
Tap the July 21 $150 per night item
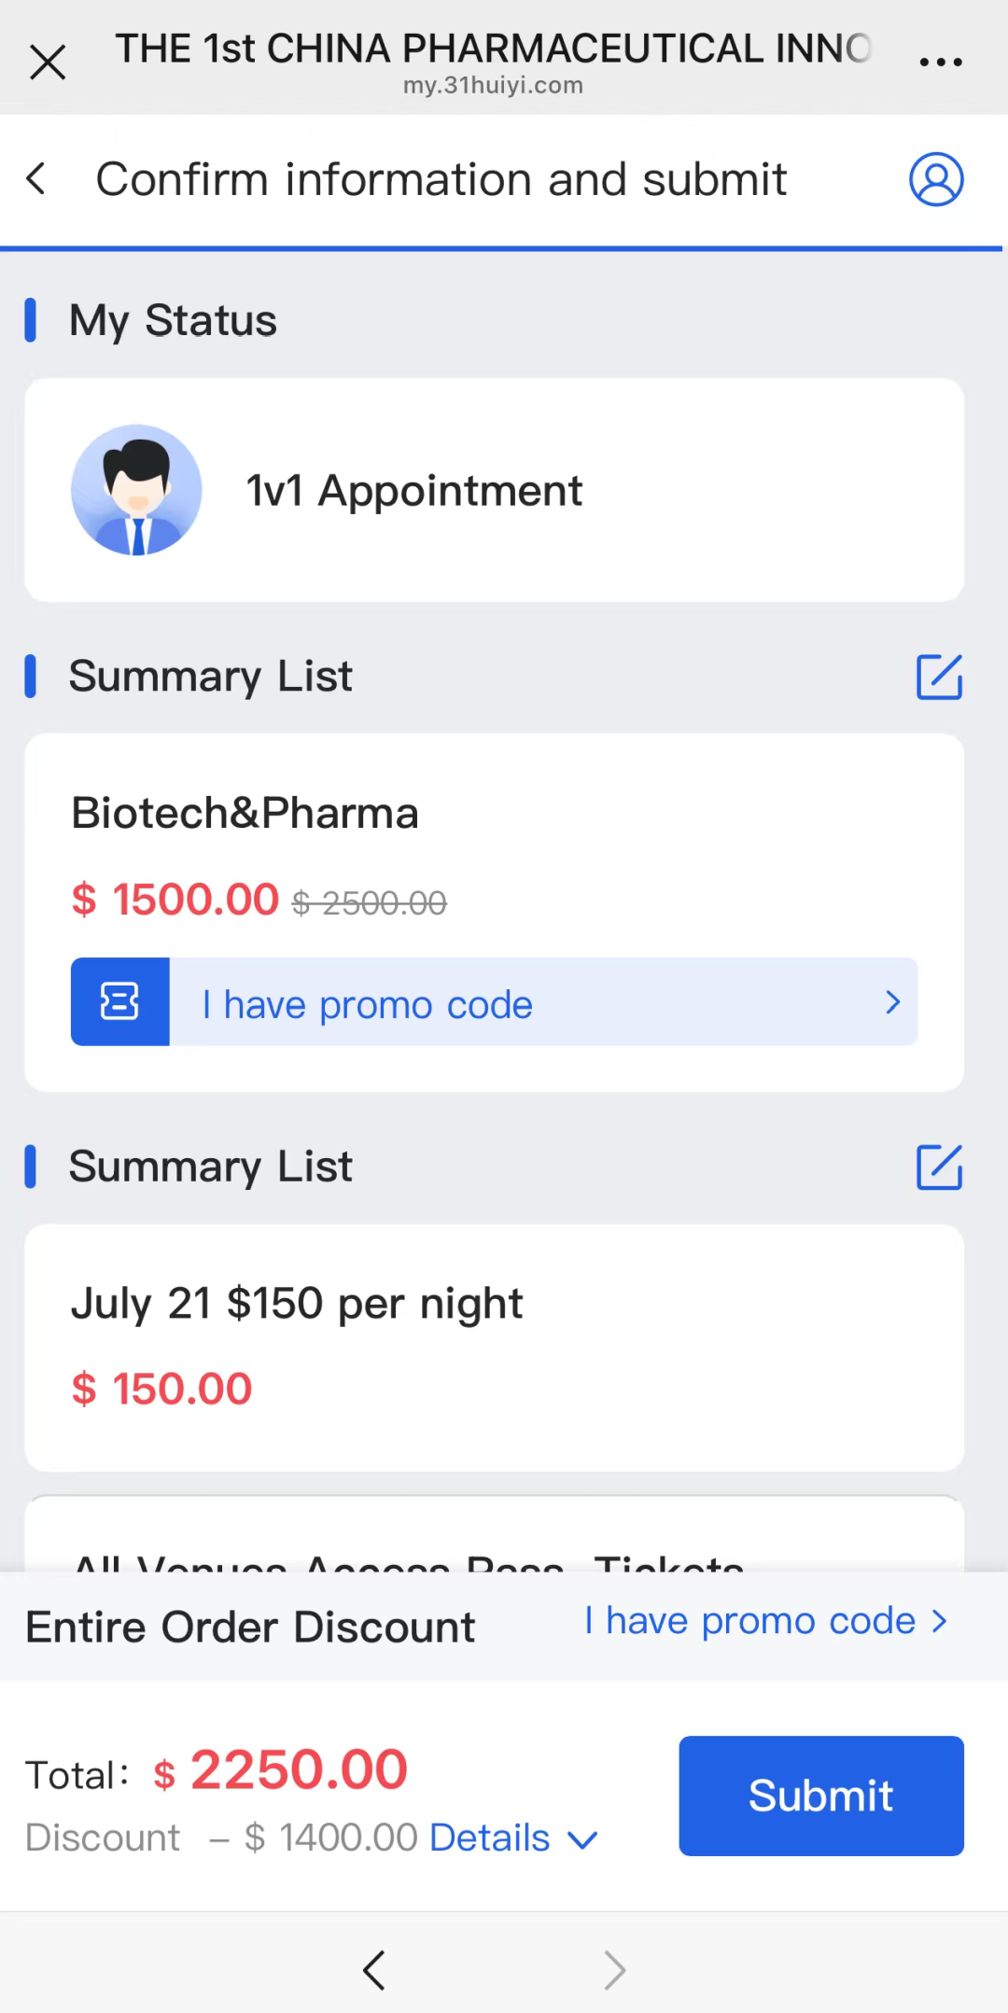pyautogui.click(x=297, y=1303)
